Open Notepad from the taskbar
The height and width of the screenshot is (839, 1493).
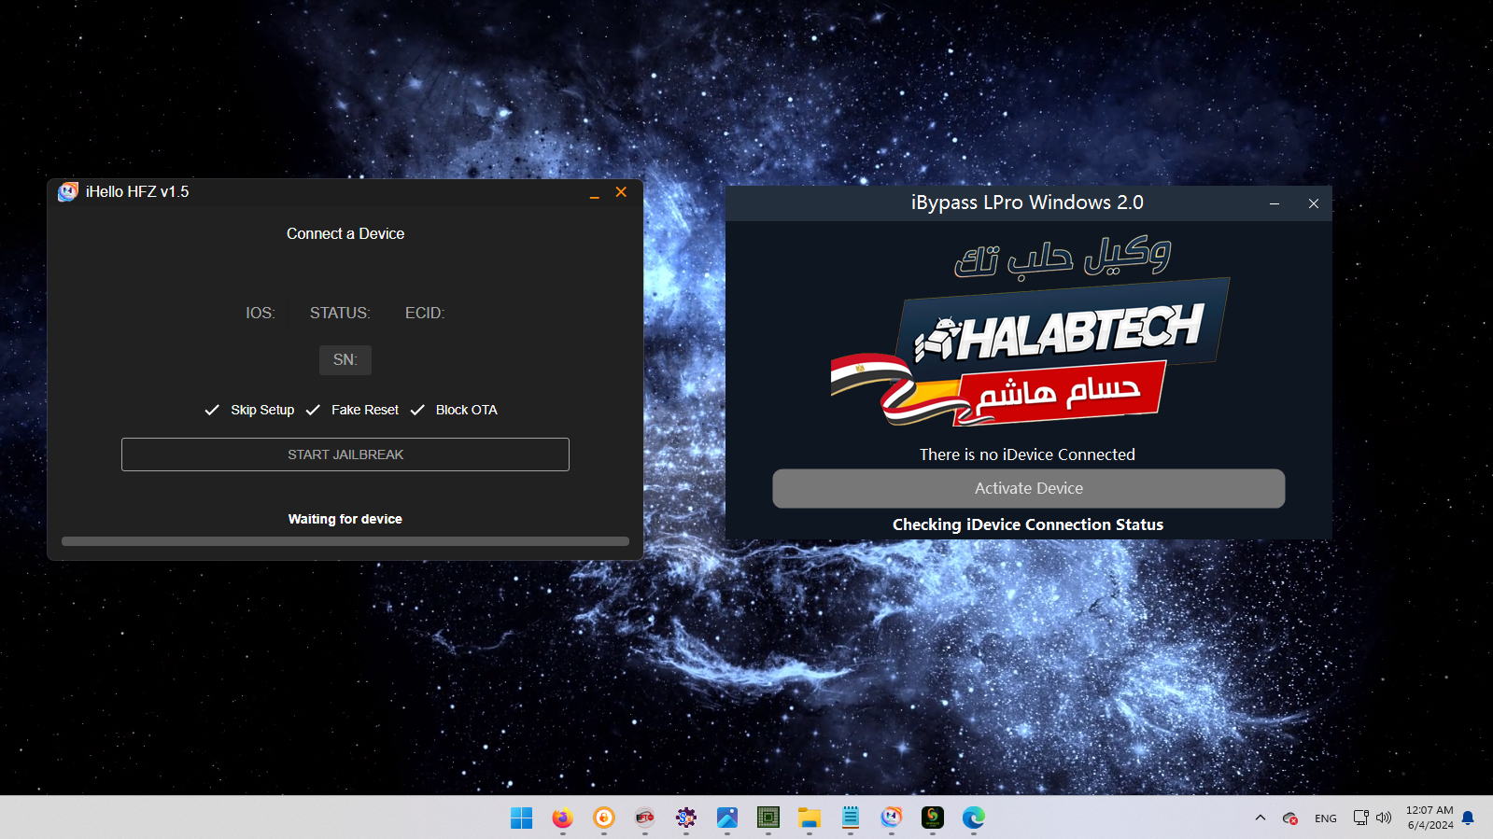[851, 818]
